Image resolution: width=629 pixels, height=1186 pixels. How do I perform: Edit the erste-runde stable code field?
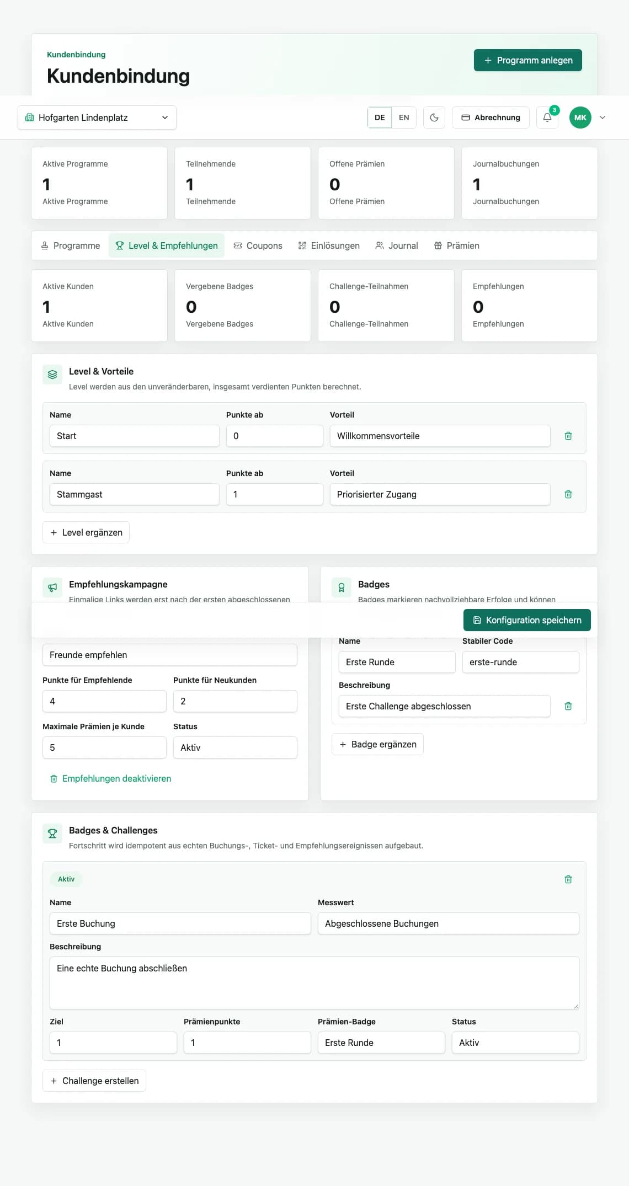pyautogui.click(x=521, y=662)
